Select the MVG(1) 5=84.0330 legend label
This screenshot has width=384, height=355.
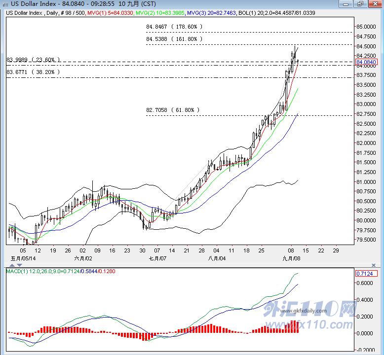click(110, 13)
